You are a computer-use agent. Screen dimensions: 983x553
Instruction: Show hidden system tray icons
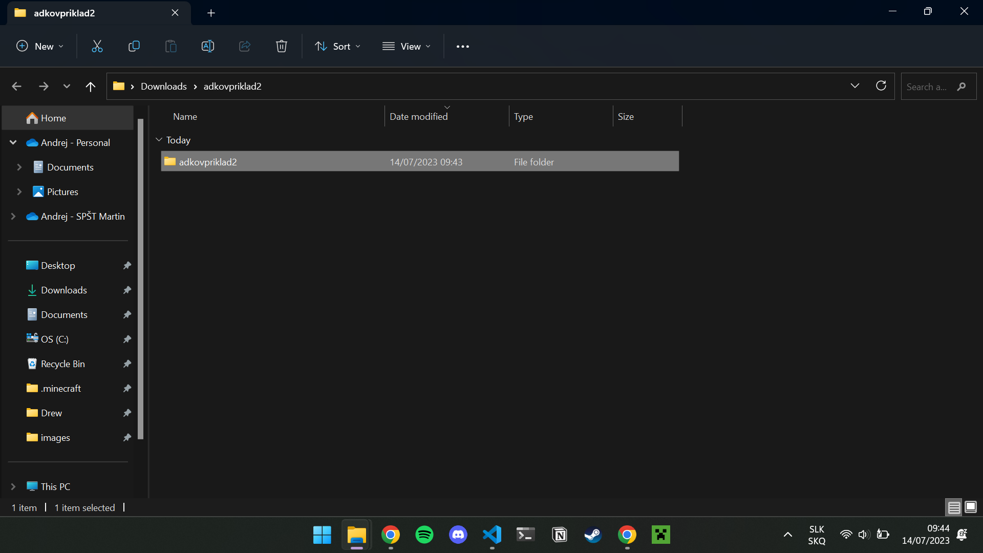pyautogui.click(x=788, y=535)
